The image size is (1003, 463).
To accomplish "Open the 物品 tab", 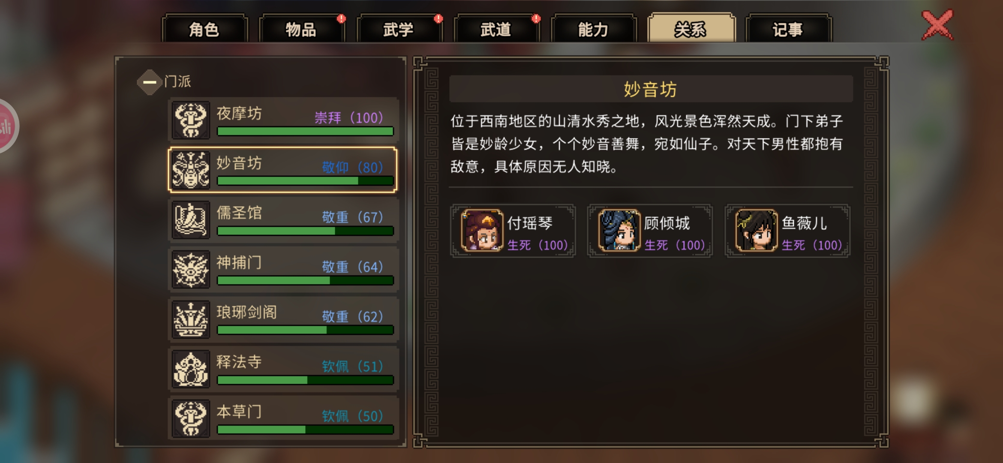I will [301, 29].
